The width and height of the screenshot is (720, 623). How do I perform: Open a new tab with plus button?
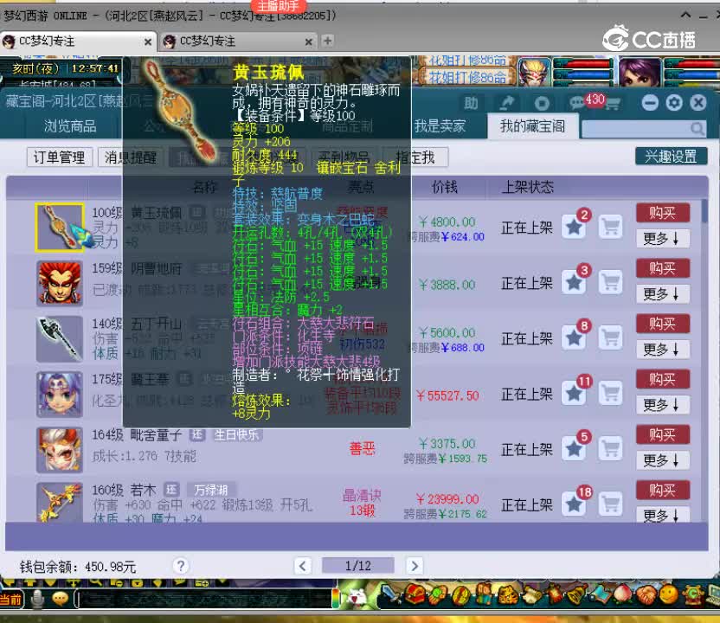click(327, 41)
